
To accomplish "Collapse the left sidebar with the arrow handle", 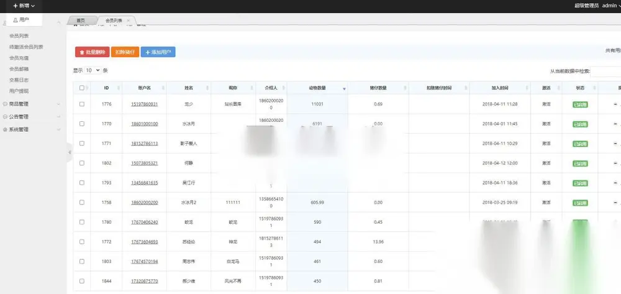I will coord(70,152).
